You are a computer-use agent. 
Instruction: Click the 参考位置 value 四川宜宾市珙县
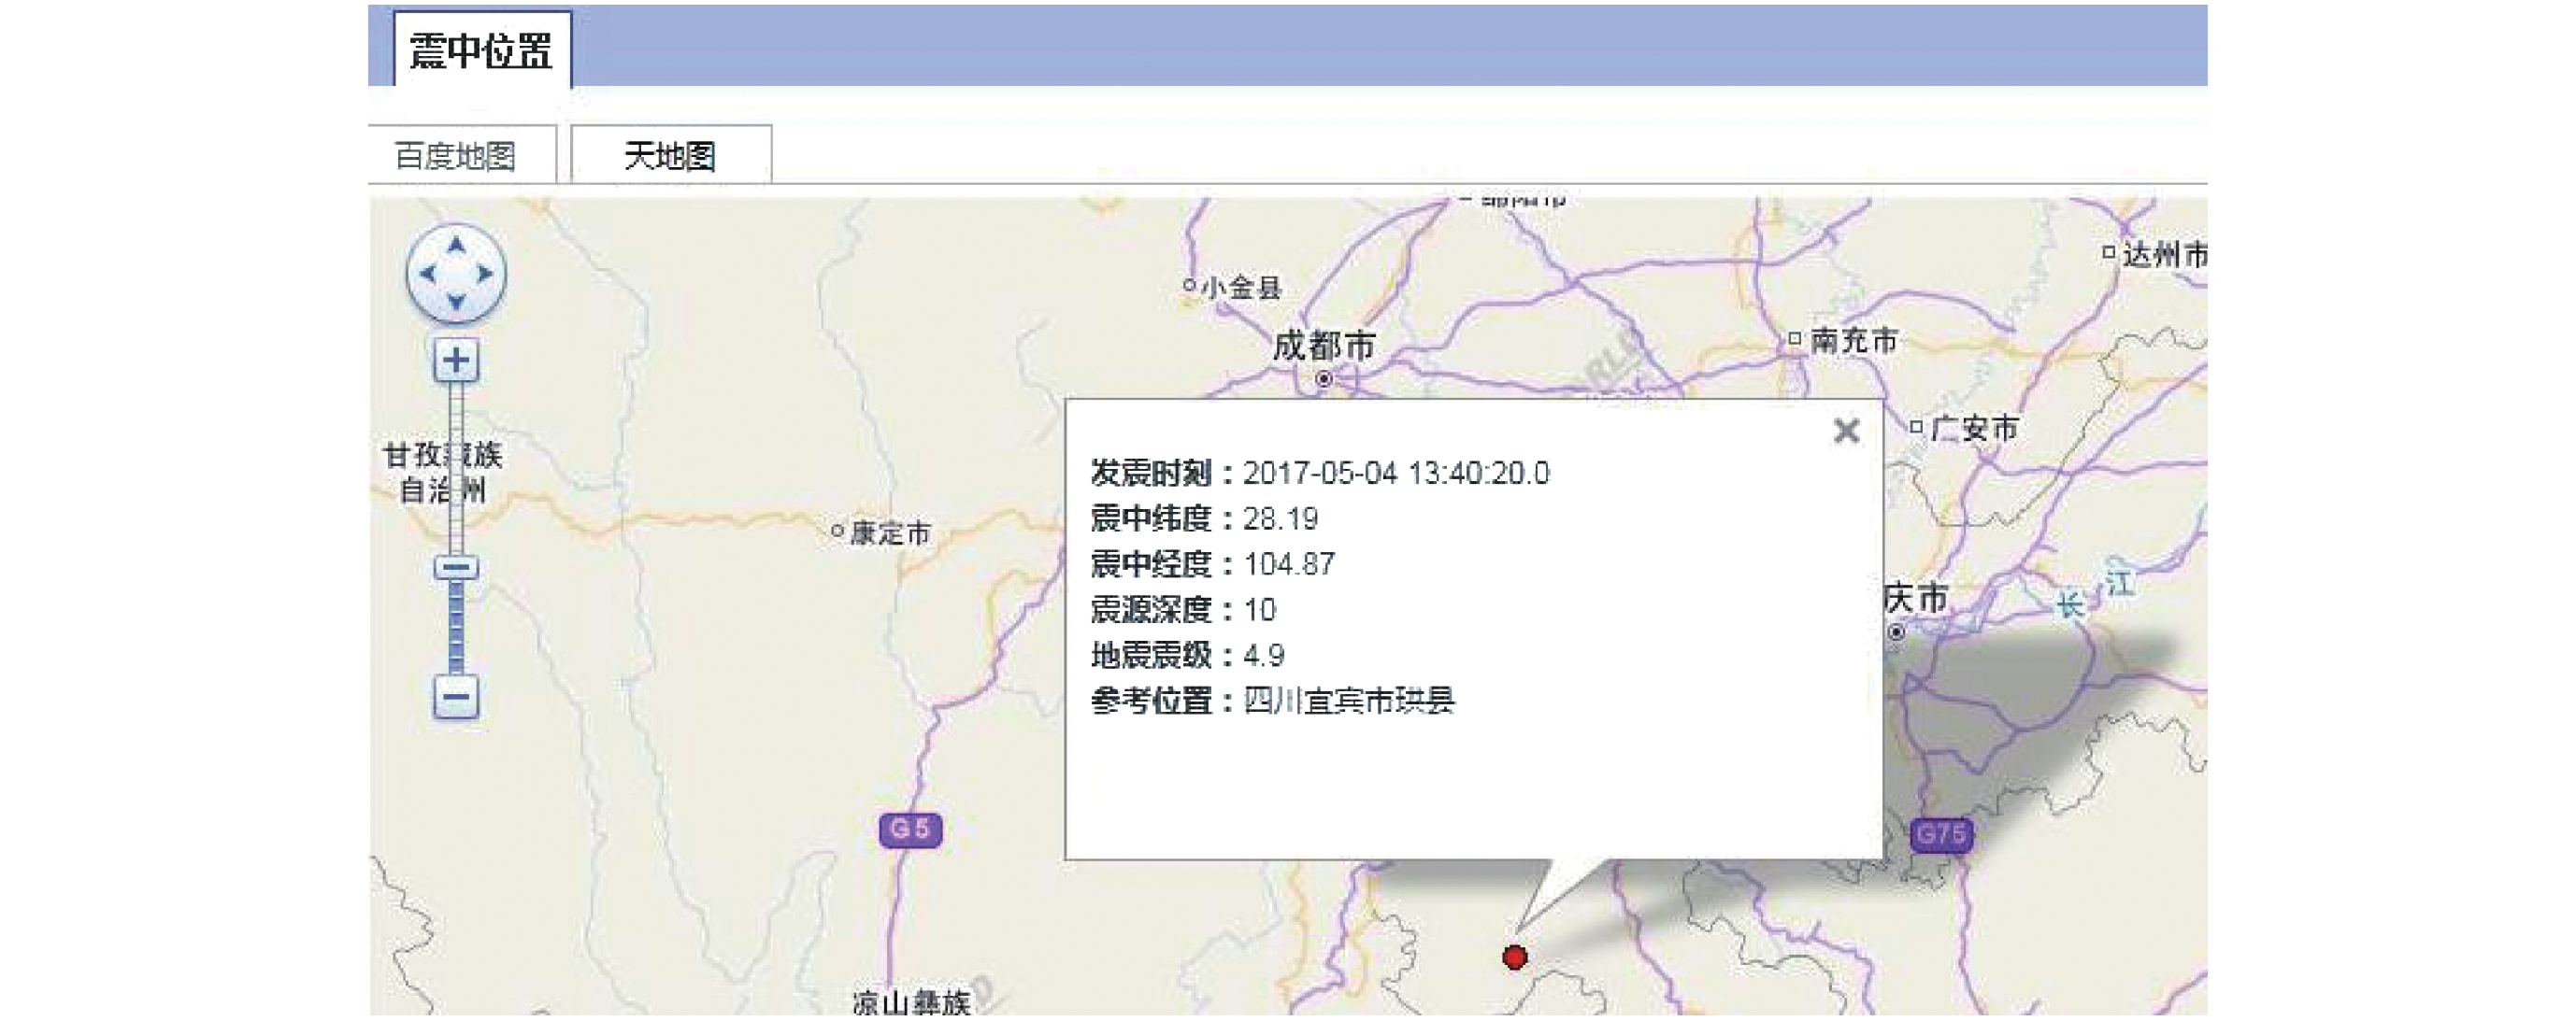(x=1348, y=701)
